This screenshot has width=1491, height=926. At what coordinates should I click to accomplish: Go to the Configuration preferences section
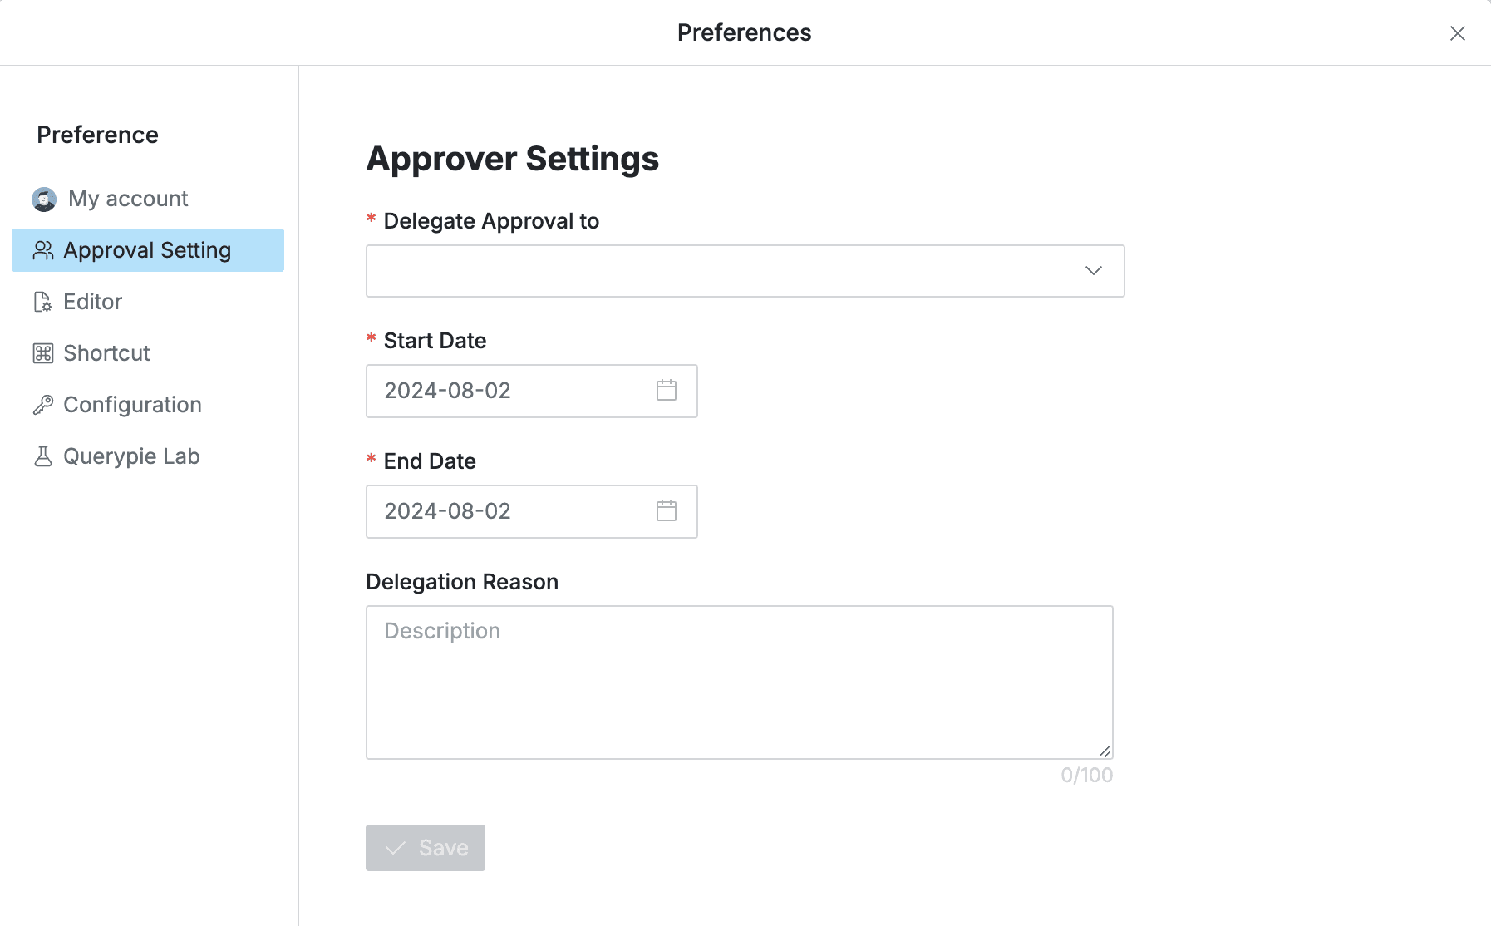tap(132, 405)
